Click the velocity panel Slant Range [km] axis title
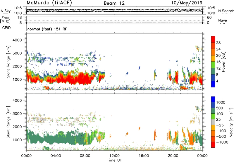Viewport: 234px width, 162px height. click(8, 122)
